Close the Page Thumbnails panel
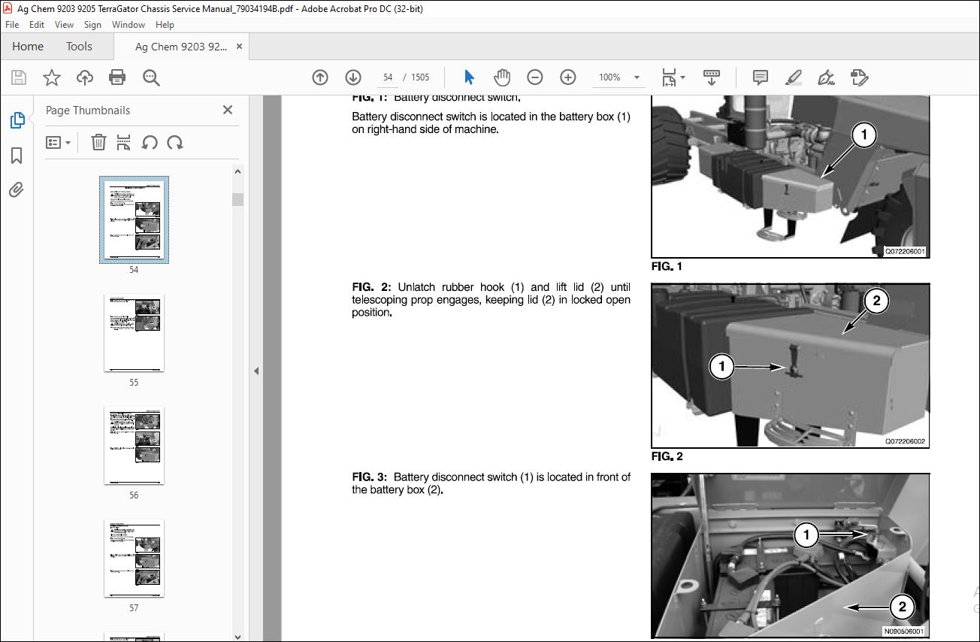This screenshot has height=642, width=980. point(228,110)
